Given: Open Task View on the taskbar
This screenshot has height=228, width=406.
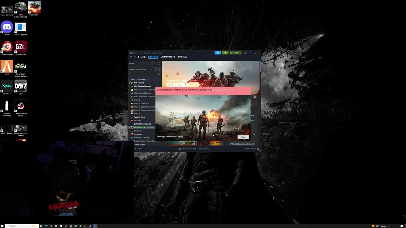Looking at the screenshot, I should click(41, 226).
